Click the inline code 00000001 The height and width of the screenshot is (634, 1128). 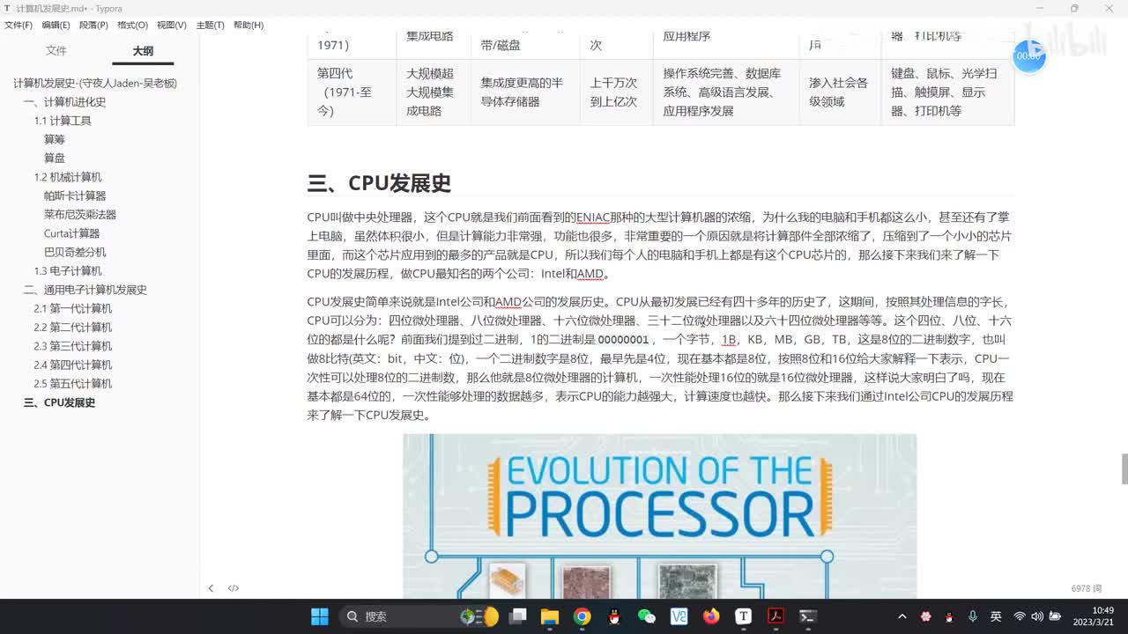(x=623, y=340)
